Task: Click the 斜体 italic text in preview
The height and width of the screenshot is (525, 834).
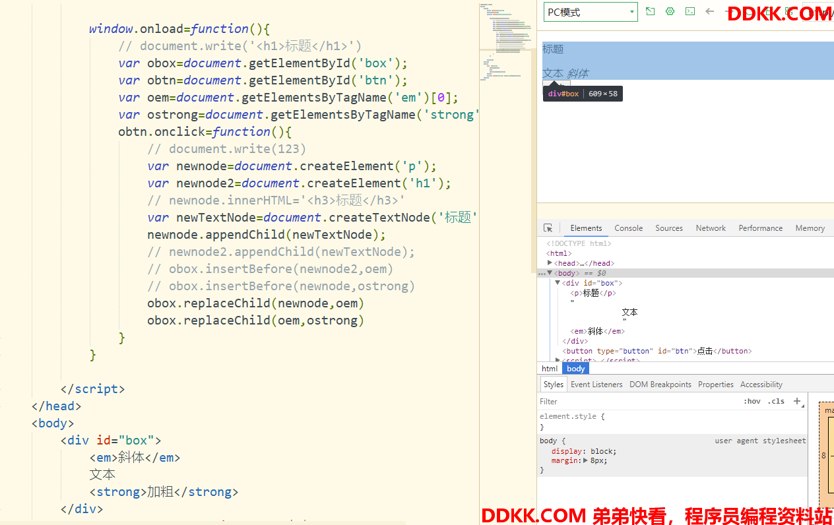Action: (578, 73)
